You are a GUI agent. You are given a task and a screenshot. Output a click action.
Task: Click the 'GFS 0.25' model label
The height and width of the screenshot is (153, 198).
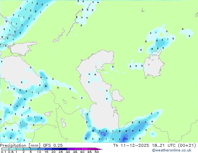point(53,145)
